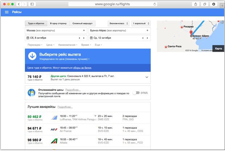
Task: Click the Росарио map marker
Action: click(182, 27)
